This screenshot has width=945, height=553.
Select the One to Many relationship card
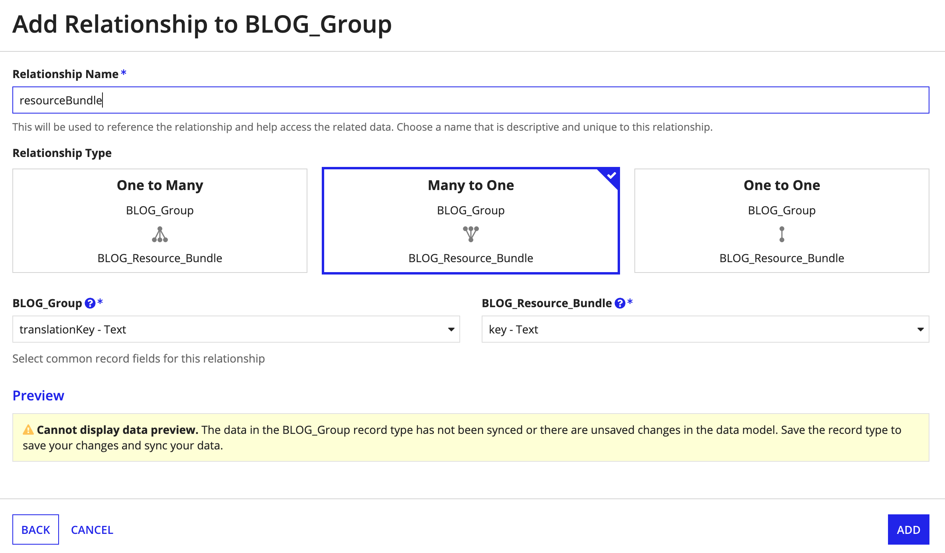point(160,221)
